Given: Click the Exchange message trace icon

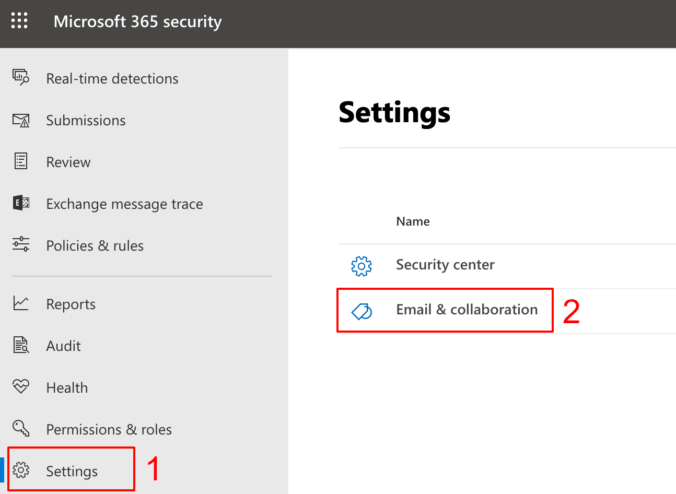Looking at the screenshot, I should [x=21, y=203].
